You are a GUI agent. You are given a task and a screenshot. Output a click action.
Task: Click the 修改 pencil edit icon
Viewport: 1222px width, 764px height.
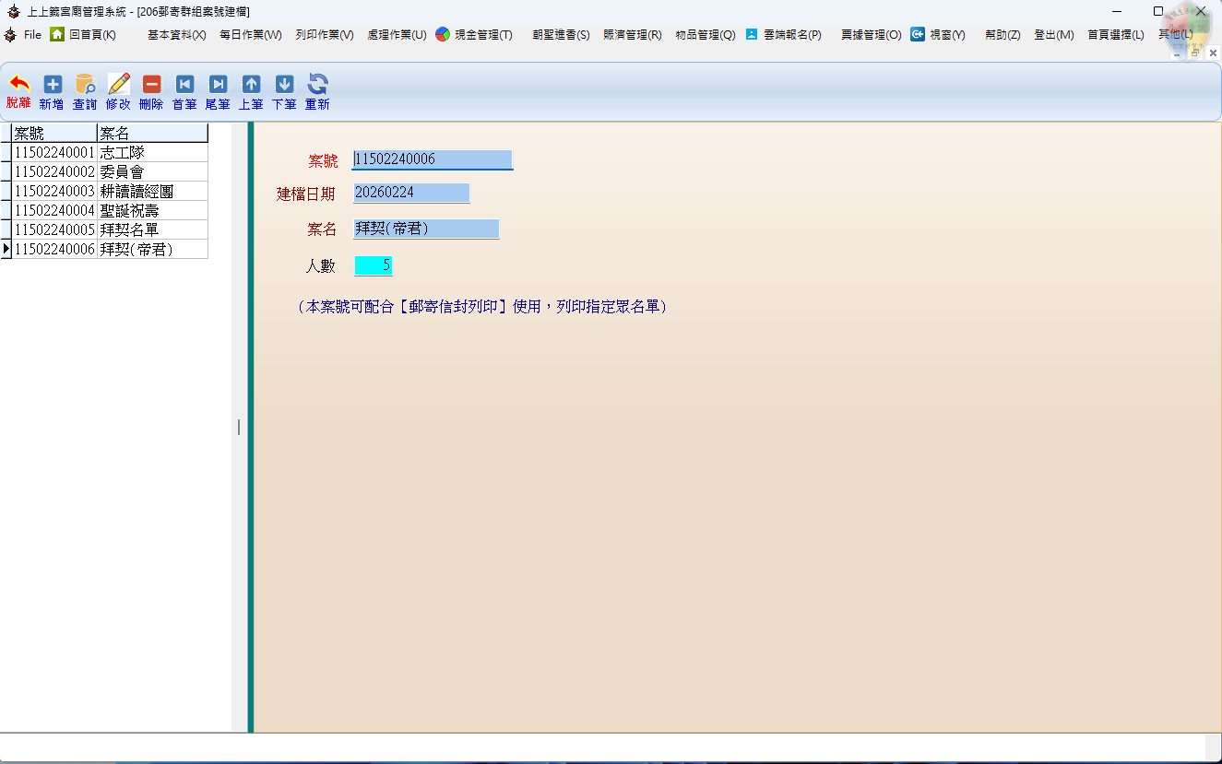tap(118, 85)
